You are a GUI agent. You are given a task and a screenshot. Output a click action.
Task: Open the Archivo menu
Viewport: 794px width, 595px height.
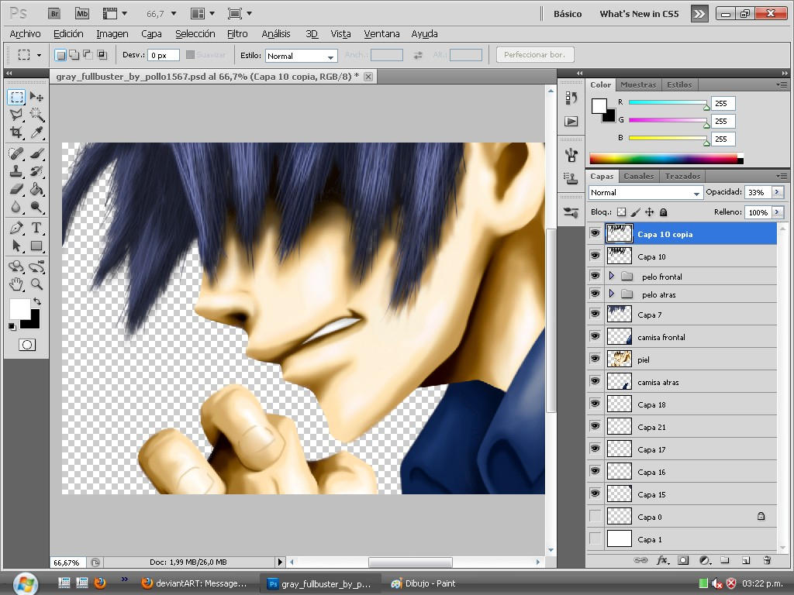click(x=25, y=34)
